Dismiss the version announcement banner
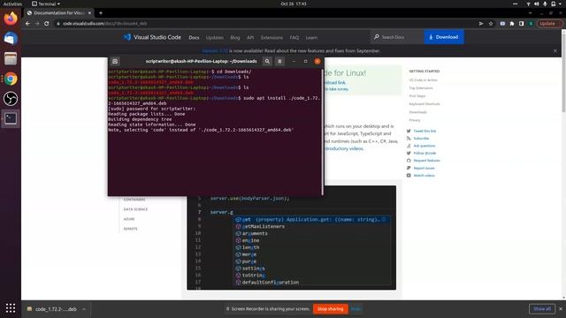Screen dimensions: 566x318 click(555, 51)
